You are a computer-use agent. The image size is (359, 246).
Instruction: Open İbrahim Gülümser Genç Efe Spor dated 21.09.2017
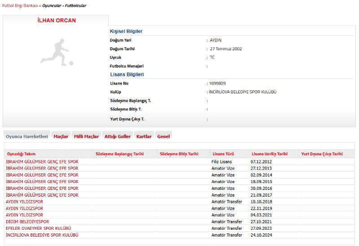point(42,195)
